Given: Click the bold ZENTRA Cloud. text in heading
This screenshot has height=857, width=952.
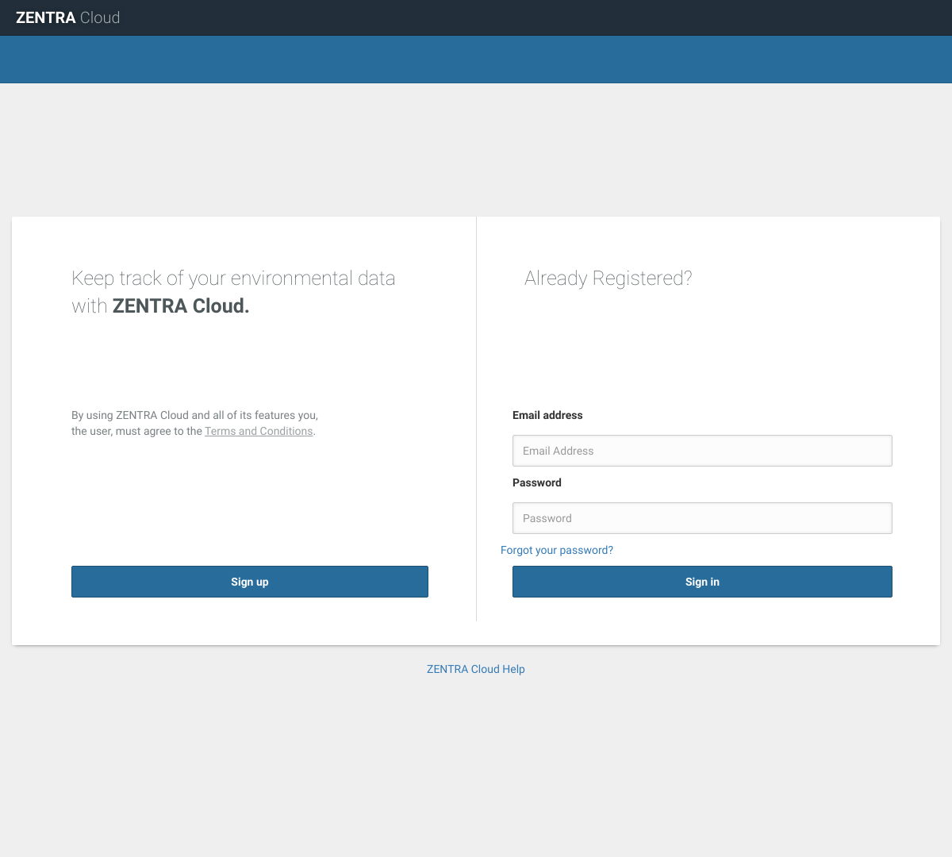Looking at the screenshot, I should pos(181,306).
